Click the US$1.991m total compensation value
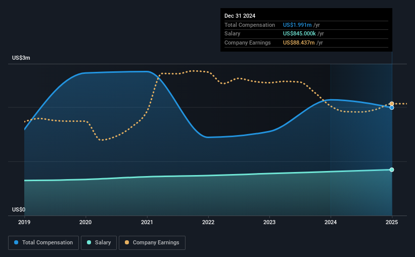 tap(297, 25)
